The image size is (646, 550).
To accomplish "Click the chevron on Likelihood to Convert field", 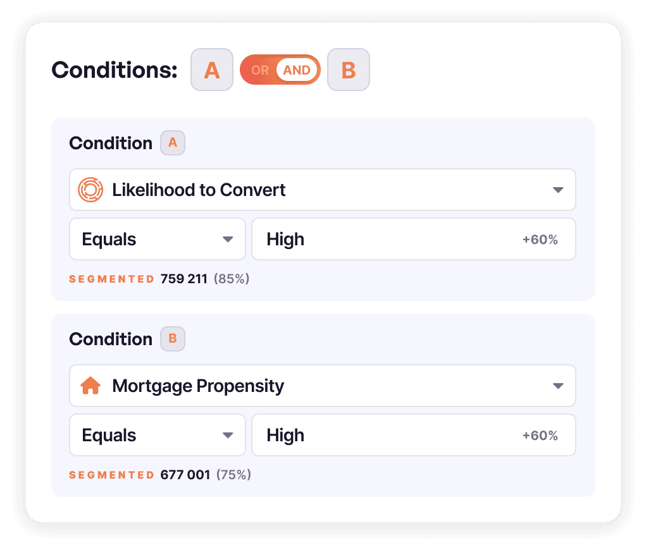I will [558, 190].
